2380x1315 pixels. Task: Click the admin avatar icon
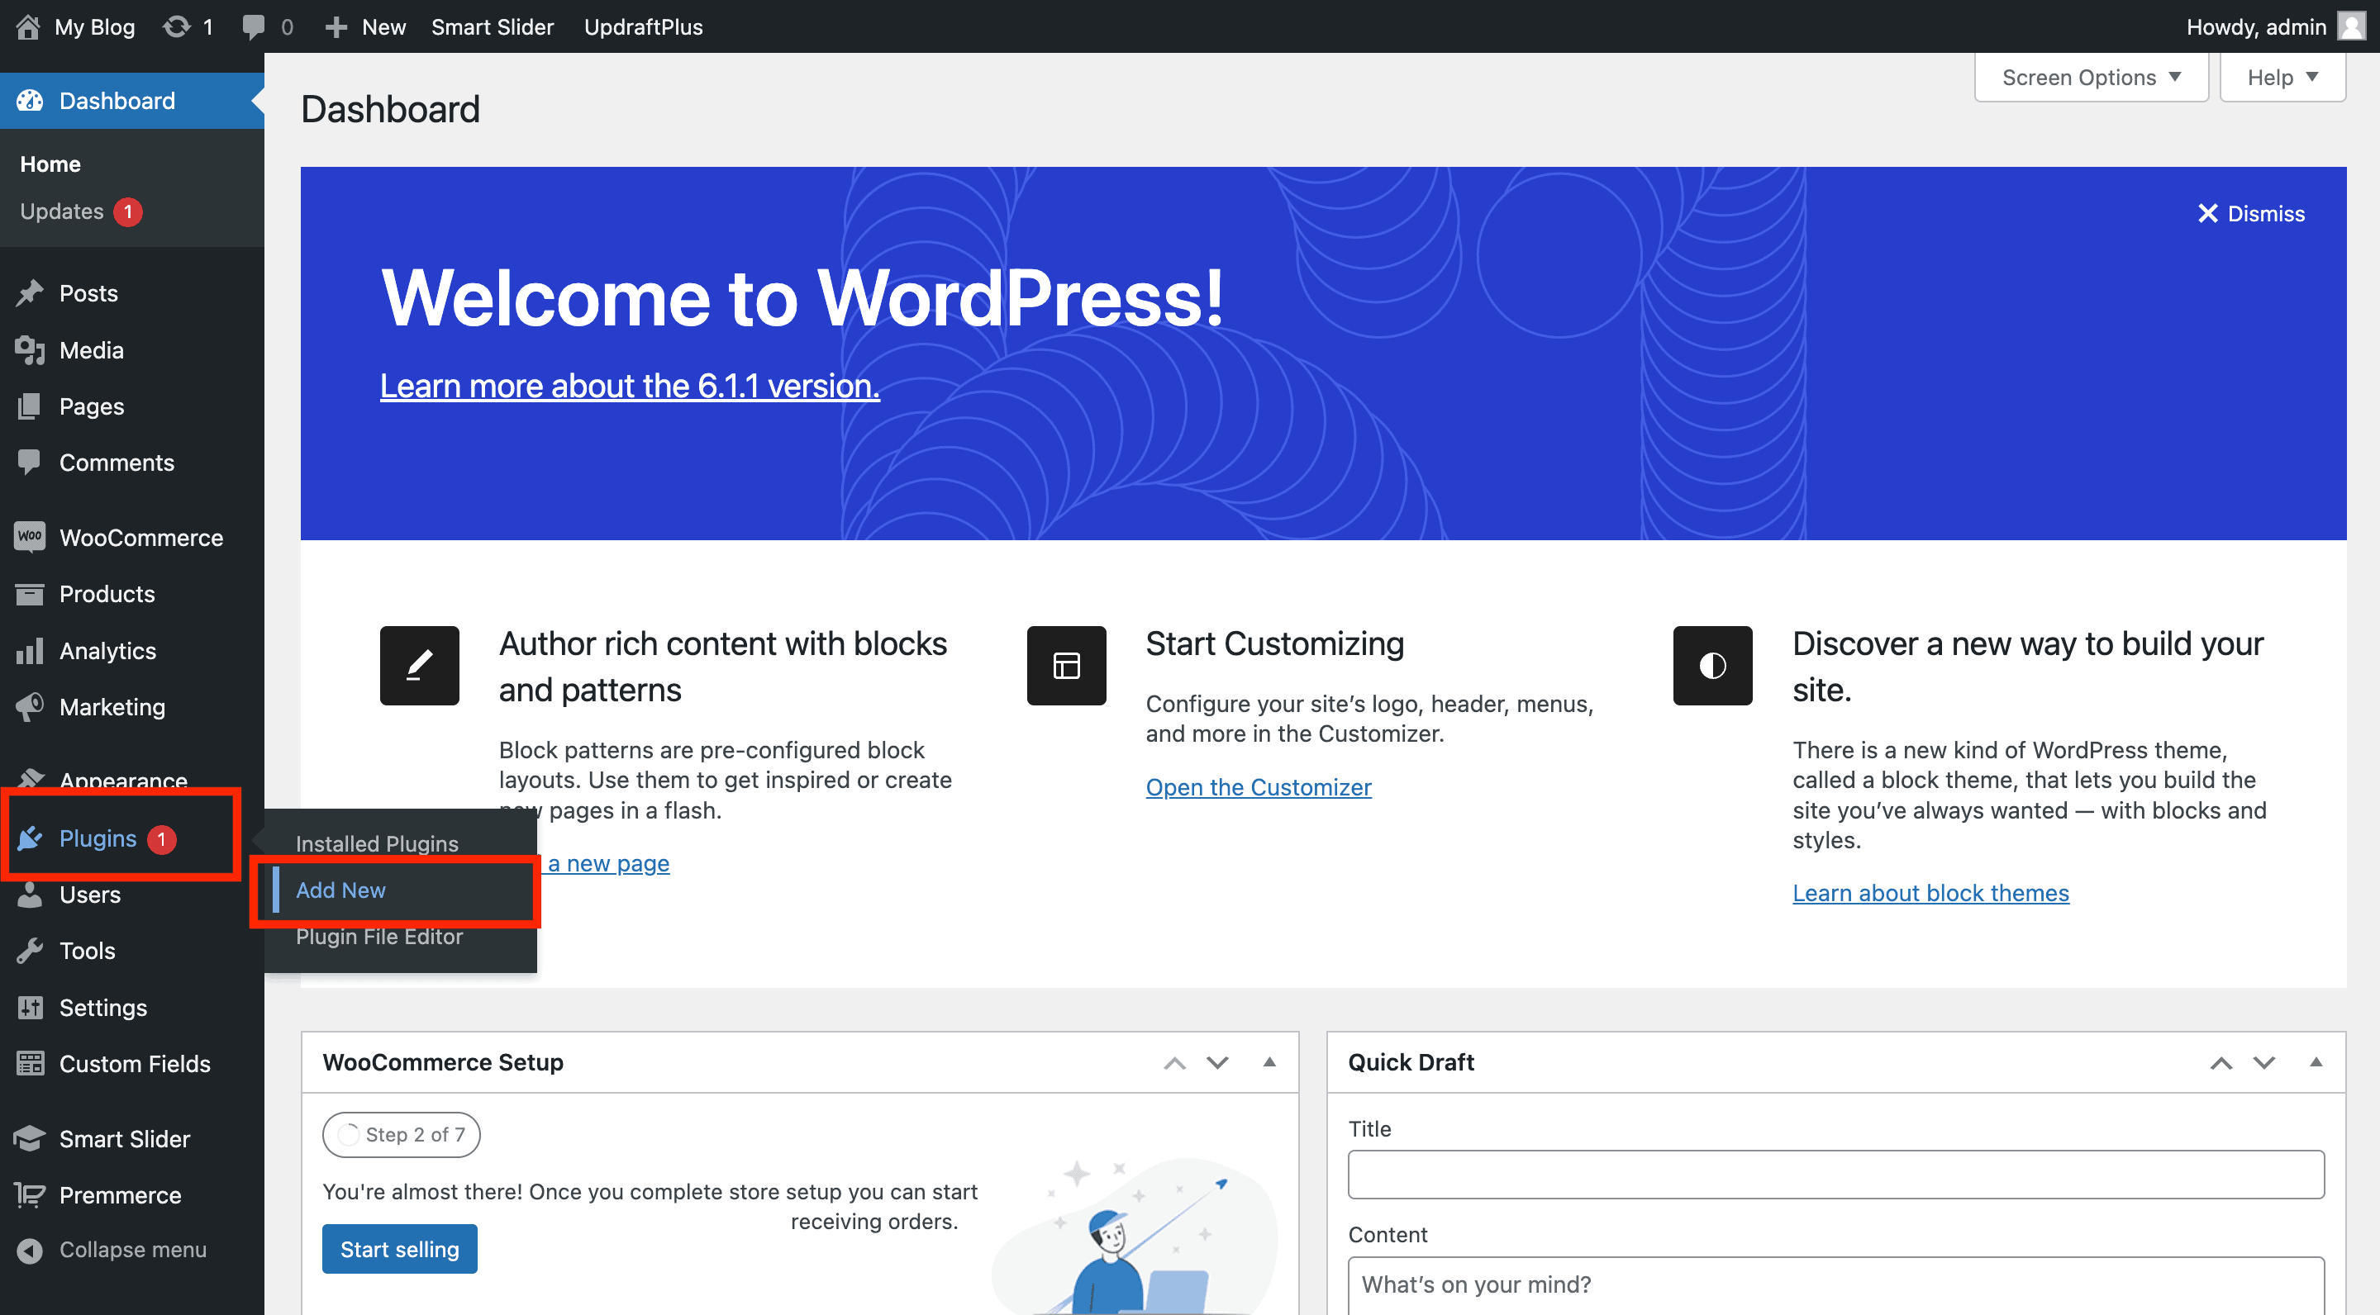click(2350, 26)
